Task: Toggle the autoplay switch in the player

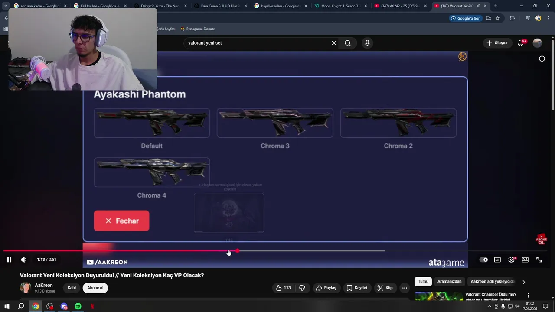Action: click(483, 260)
